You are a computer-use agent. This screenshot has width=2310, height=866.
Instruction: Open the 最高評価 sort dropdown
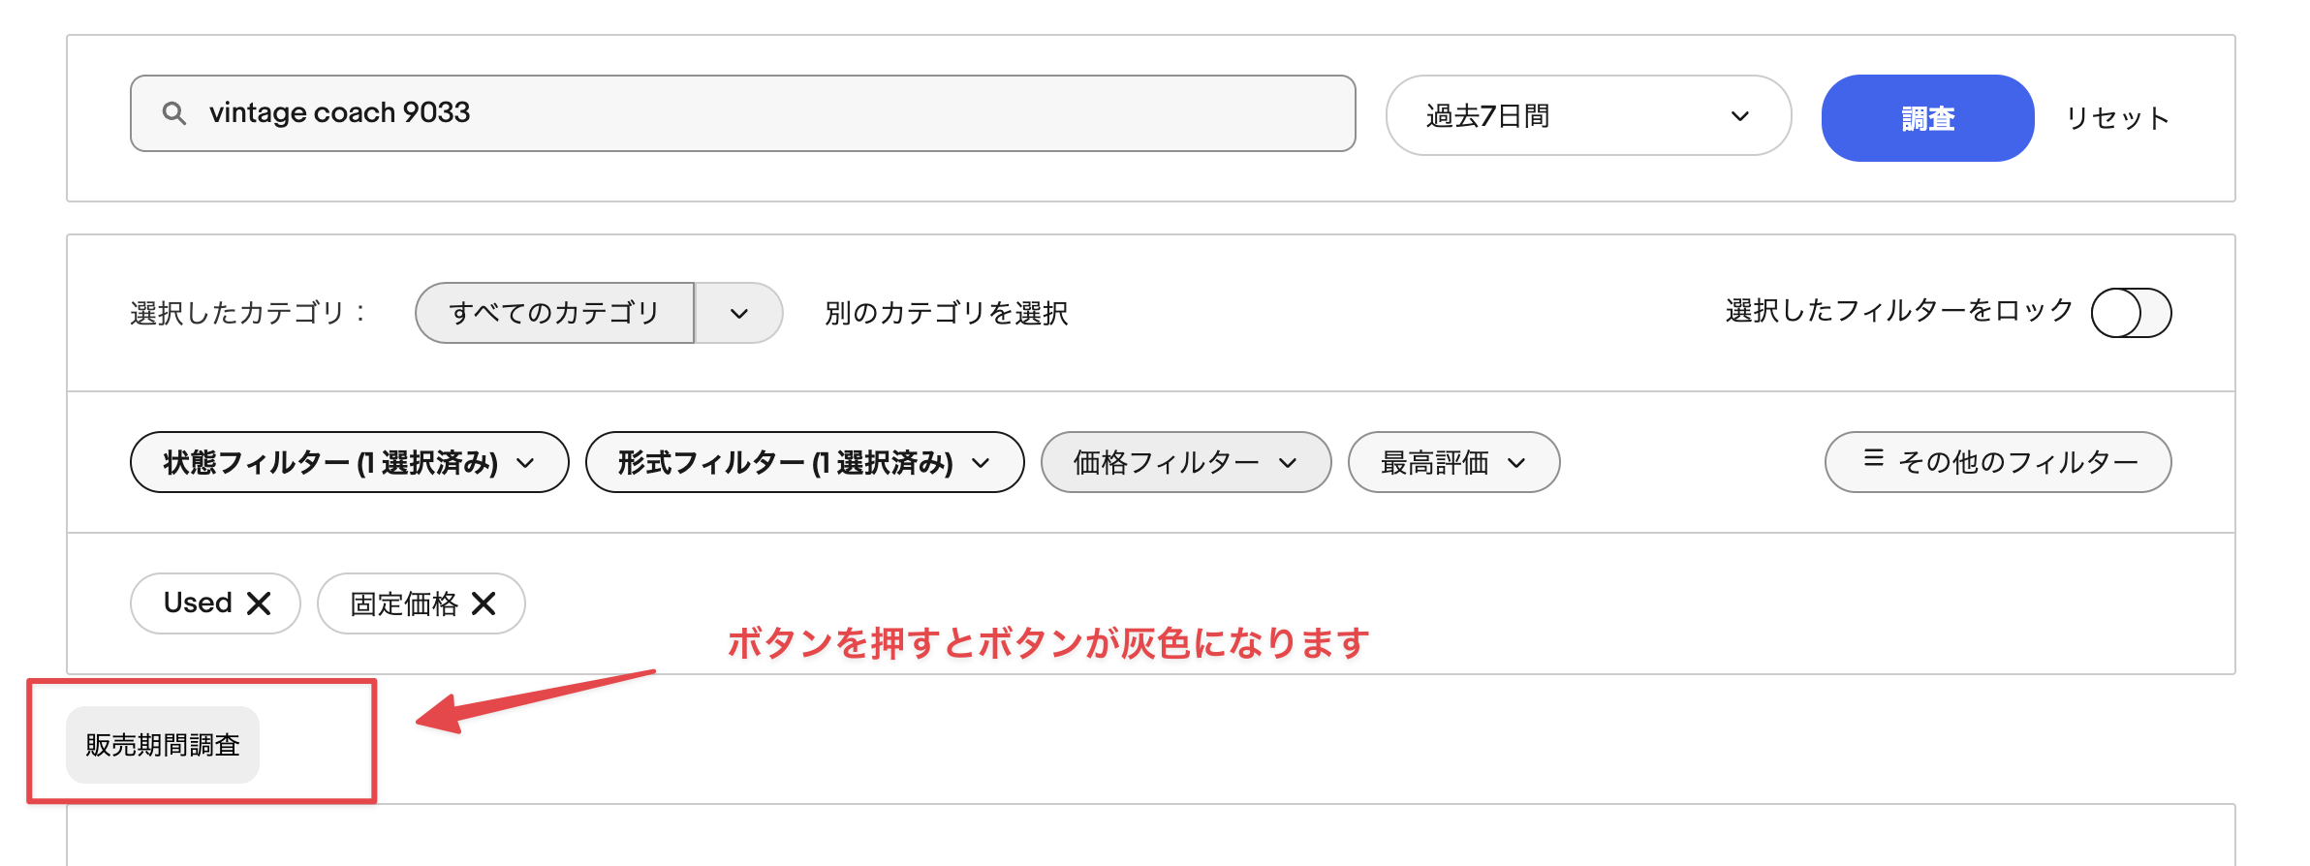[1454, 462]
